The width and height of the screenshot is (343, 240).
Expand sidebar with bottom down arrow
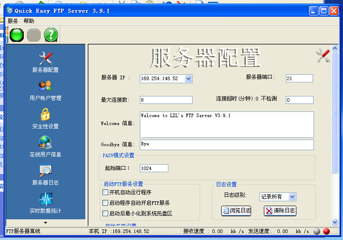pyautogui.click(x=45, y=223)
